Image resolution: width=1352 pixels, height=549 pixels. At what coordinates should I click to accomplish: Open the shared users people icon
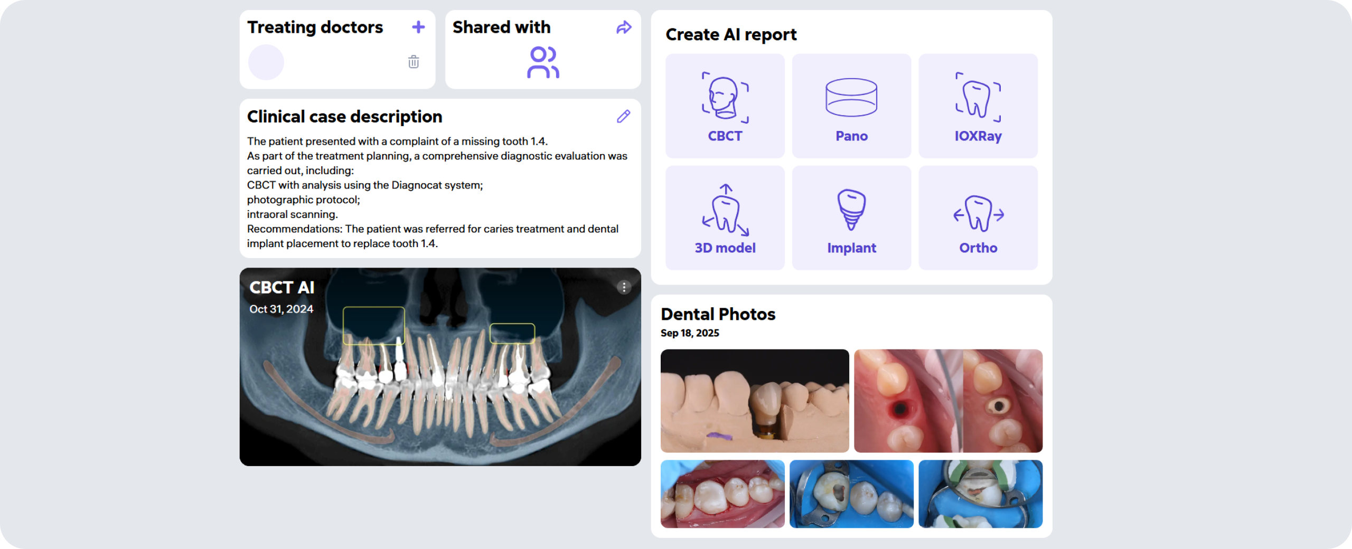543,62
